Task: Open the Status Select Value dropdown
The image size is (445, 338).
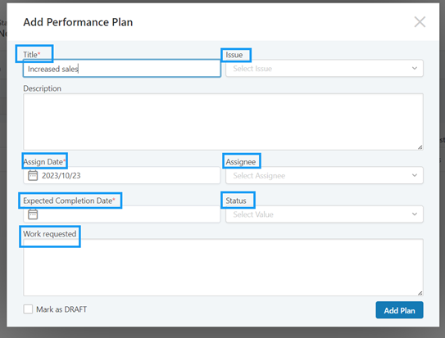Action: point(325,214)
